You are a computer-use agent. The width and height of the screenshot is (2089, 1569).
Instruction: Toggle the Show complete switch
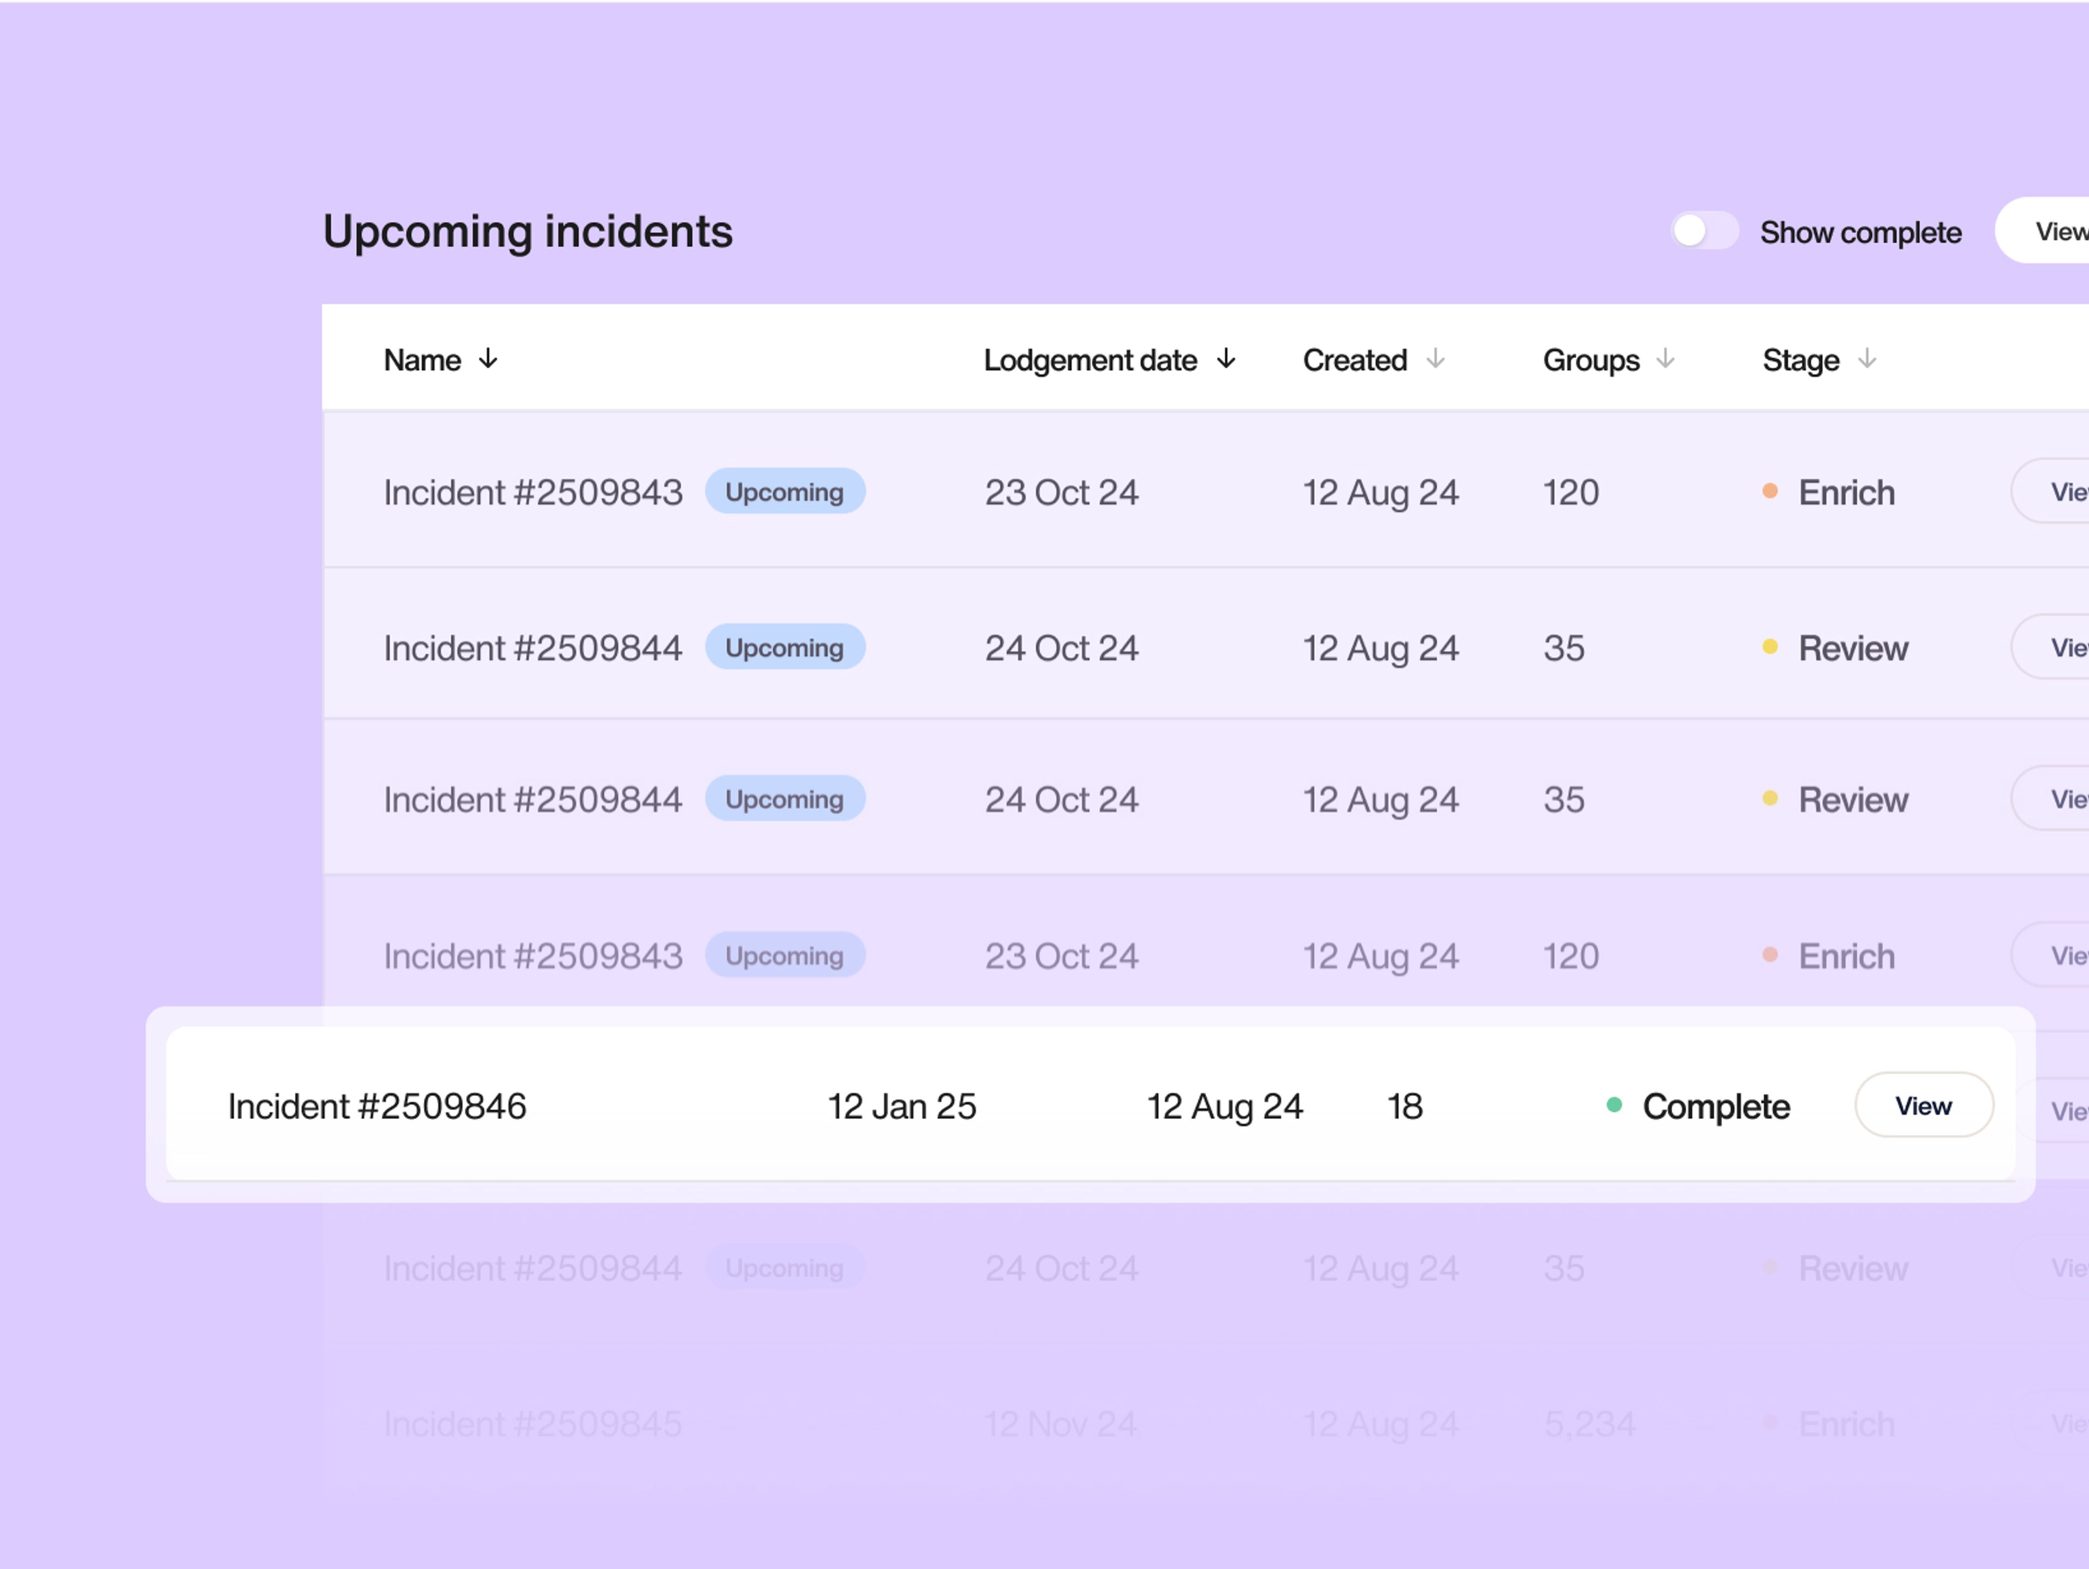coord(1704,231)
